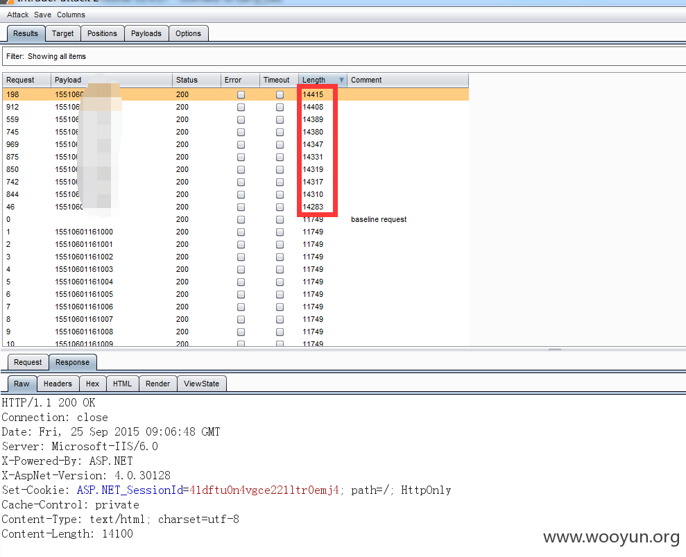Switch to the Response message tab
This screenshot has width=686, height=557.
[72, 362]
